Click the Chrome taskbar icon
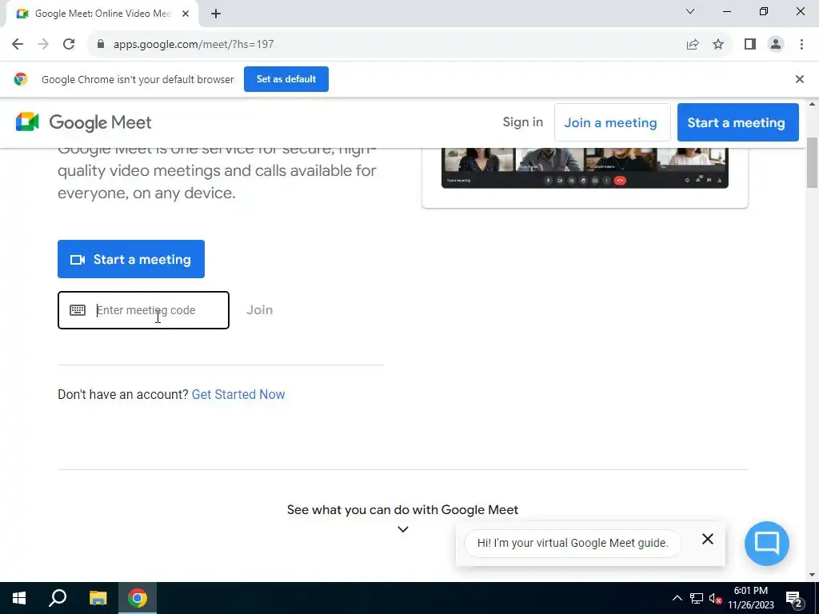The height and width of the screenshot is (614, 819). (x=138, y=598)
